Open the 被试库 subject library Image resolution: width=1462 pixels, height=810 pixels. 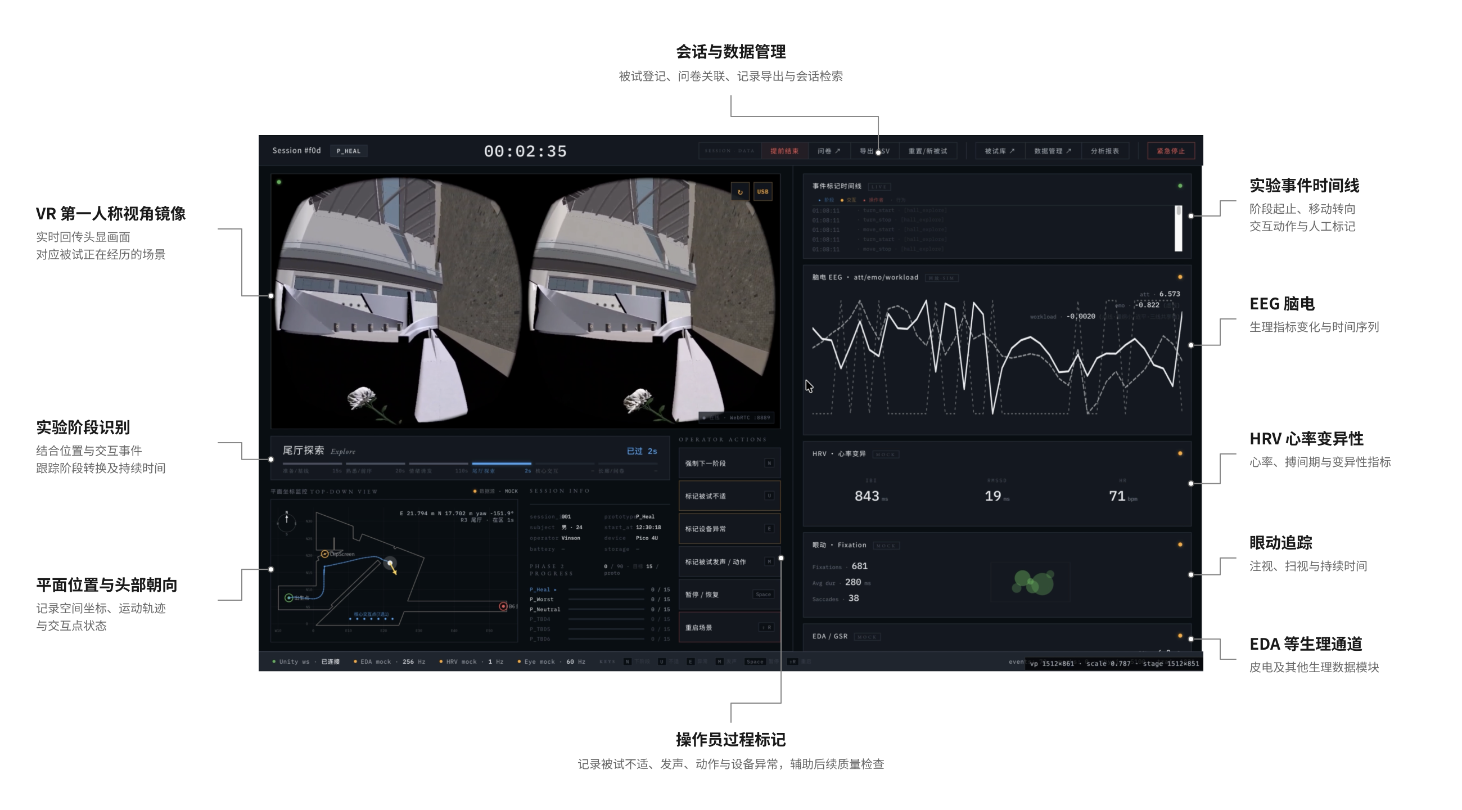999,151
